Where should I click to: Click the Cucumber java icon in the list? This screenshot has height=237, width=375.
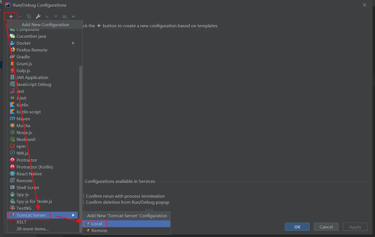pos(12,36)
